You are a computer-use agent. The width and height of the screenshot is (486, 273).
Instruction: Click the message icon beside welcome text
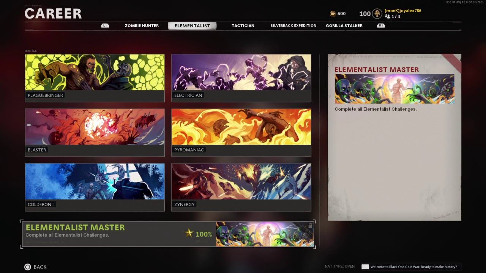point(365,267)
